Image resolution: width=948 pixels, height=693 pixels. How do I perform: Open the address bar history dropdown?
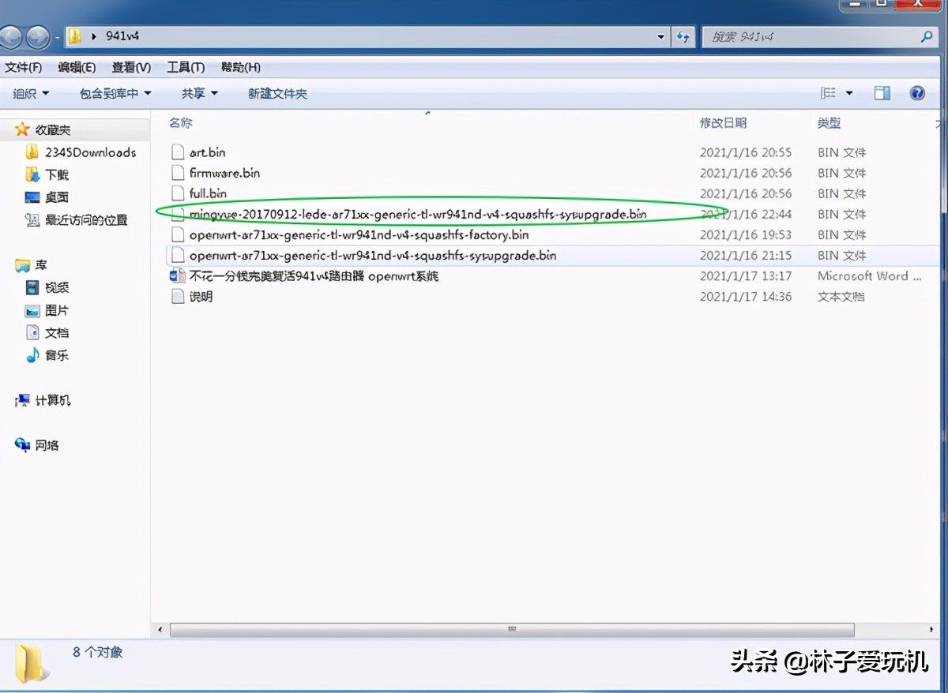(x=662, y=36)
